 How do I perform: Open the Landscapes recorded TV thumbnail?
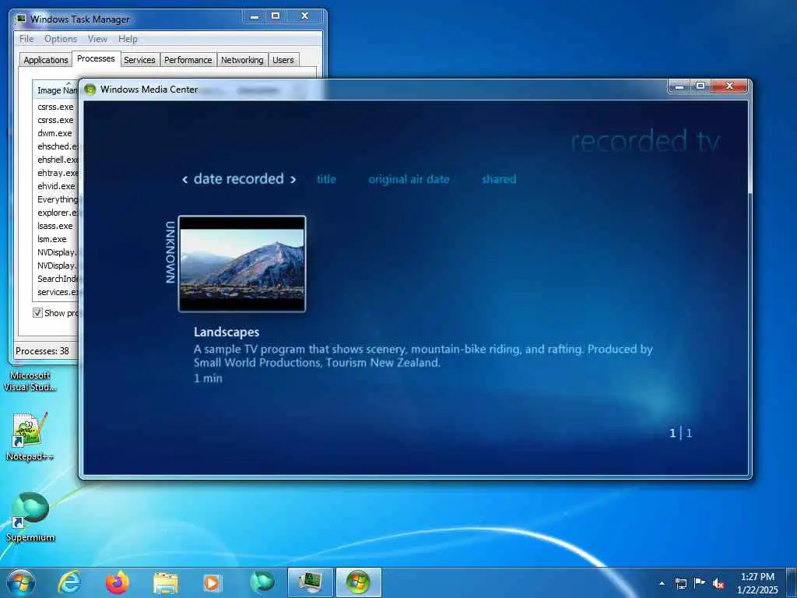(242, 263)
